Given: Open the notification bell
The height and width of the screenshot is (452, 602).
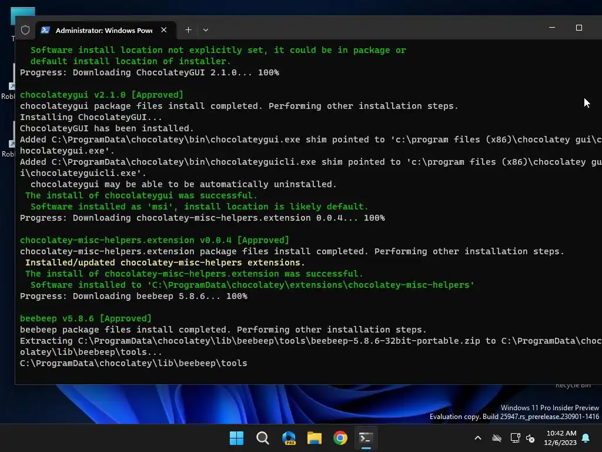Looking at the screenshot, I should (x=586, y=438).
